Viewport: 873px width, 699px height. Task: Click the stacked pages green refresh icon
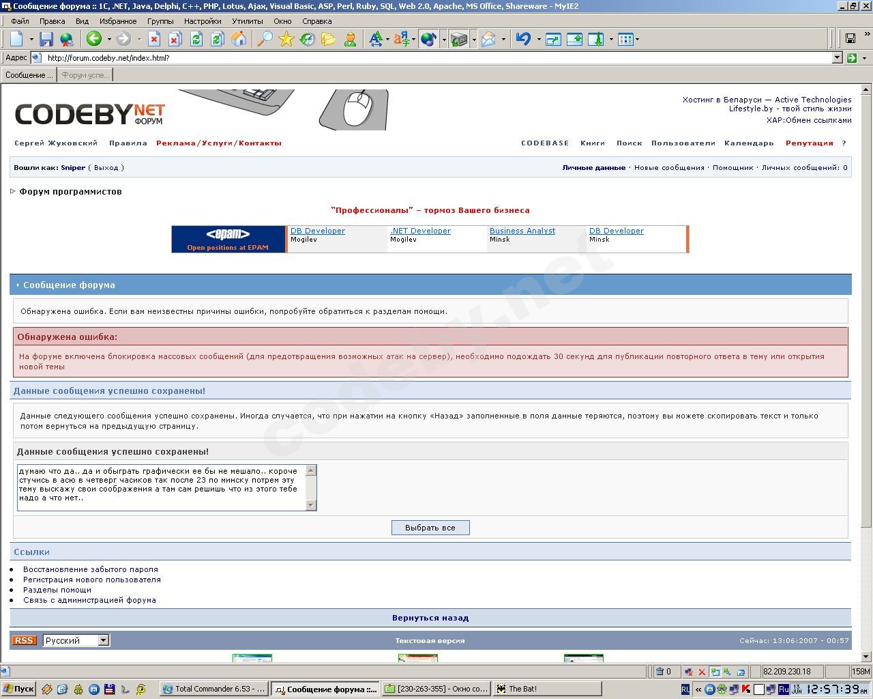[x=218, y=39]
